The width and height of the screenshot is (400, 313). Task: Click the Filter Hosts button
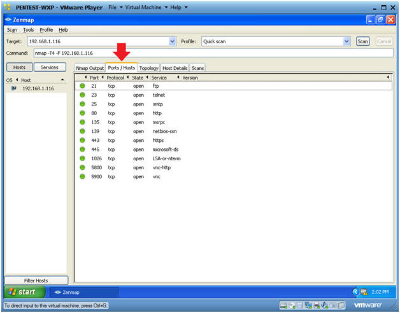pyautogui.click(x=36, y=281)
